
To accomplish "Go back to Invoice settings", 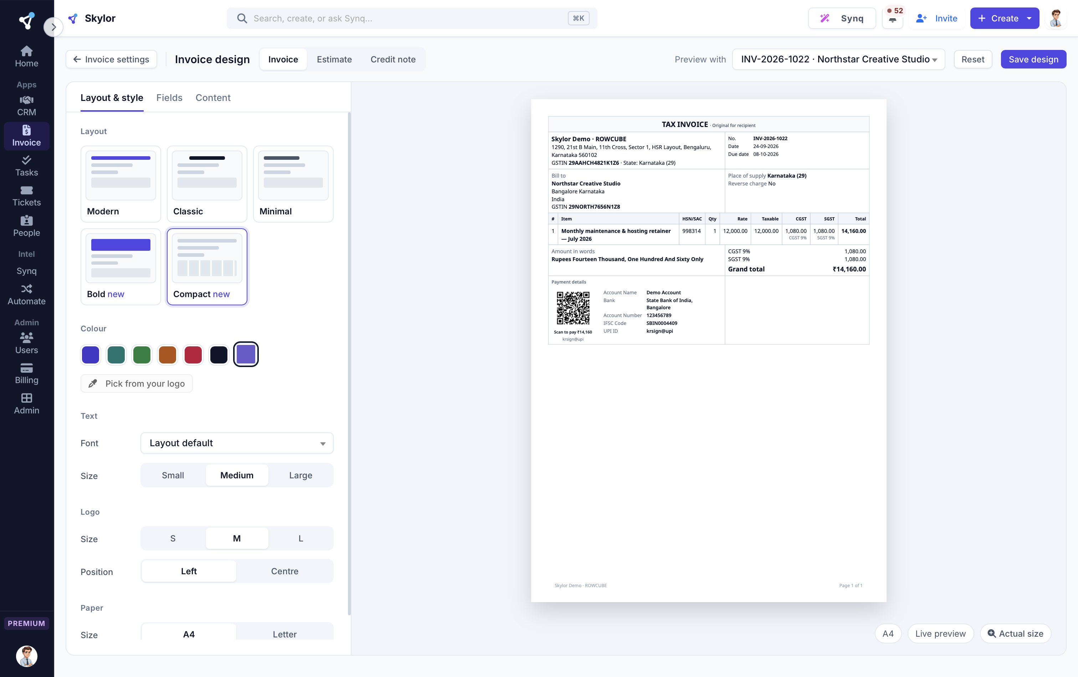I will 112,59.
